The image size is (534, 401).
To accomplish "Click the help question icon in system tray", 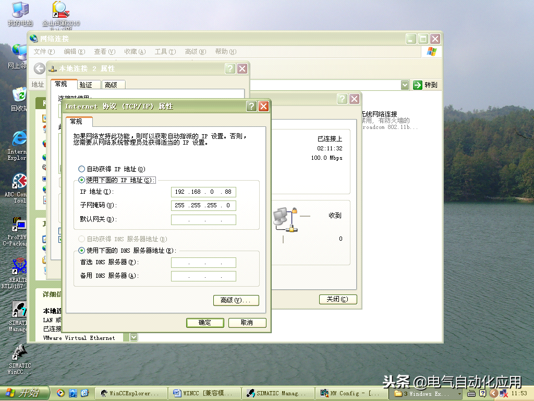I will tap(482, 394).
